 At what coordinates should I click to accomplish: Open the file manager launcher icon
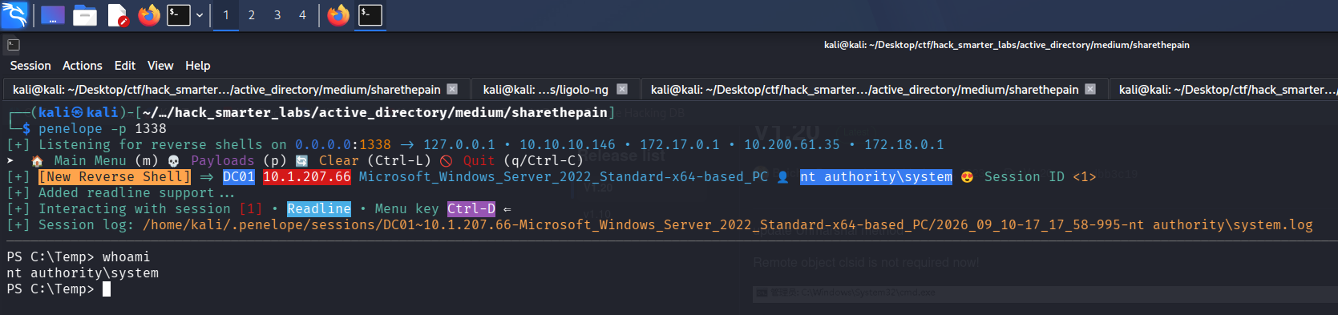(x=85, y=15)
